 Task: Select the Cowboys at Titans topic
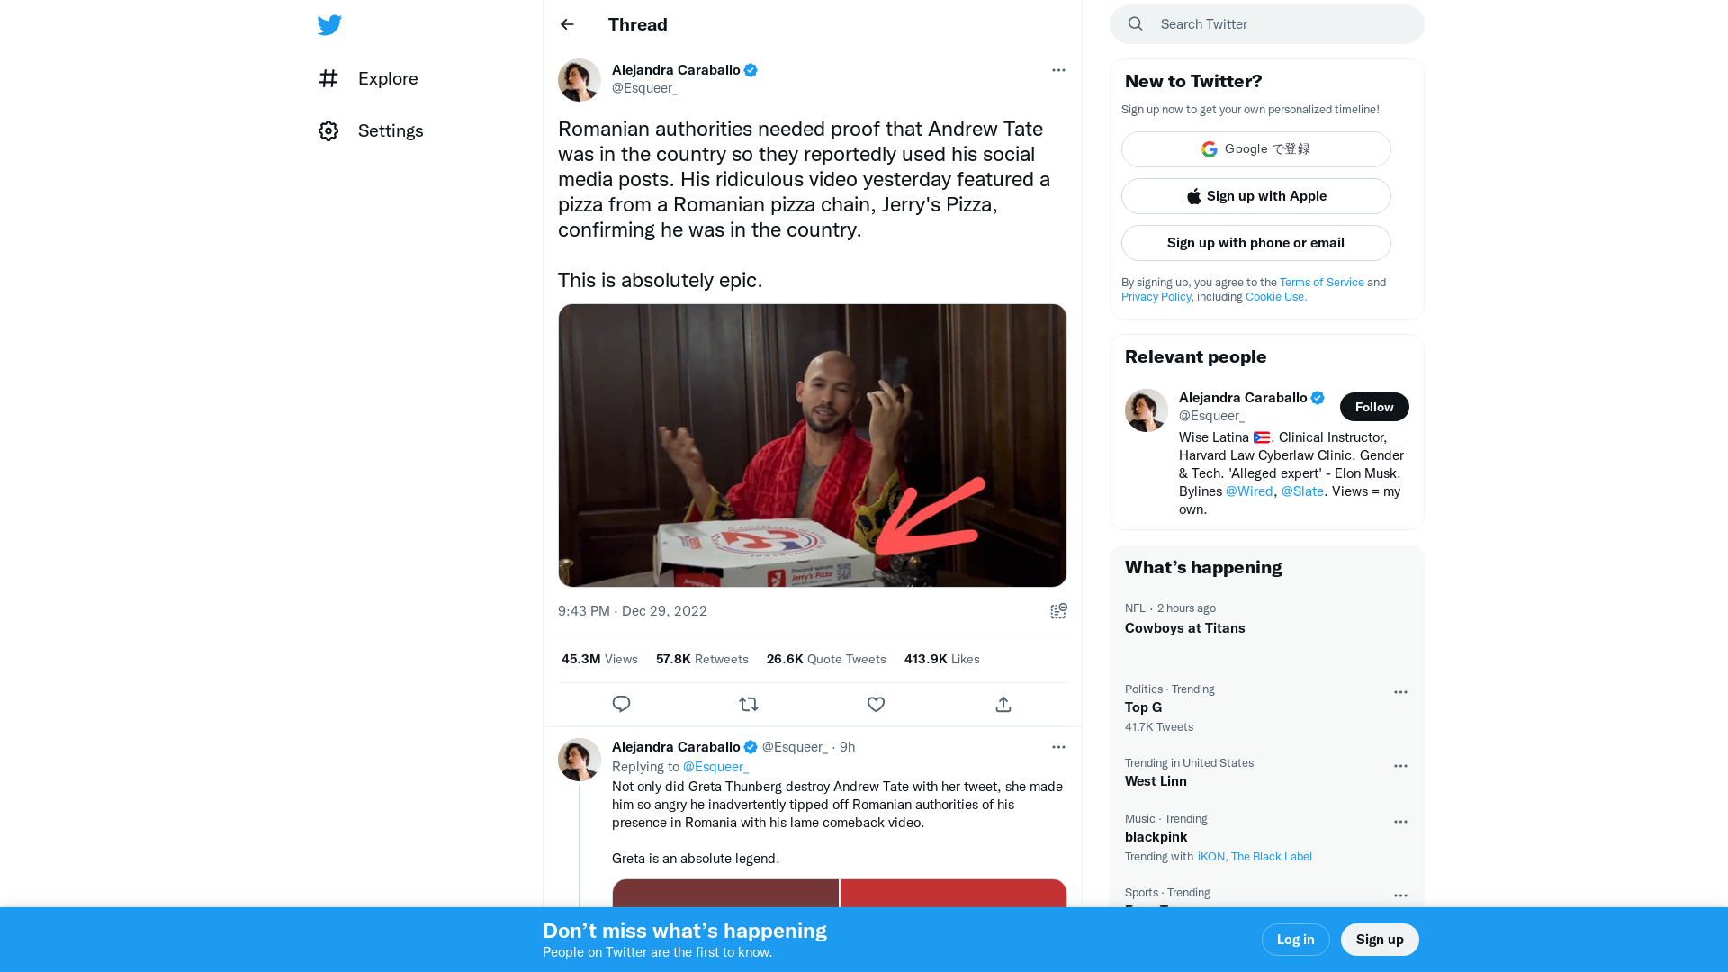pyautogui.click(x=1184, y=628)
